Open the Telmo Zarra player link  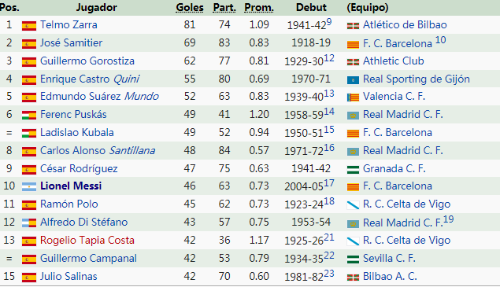69,25
